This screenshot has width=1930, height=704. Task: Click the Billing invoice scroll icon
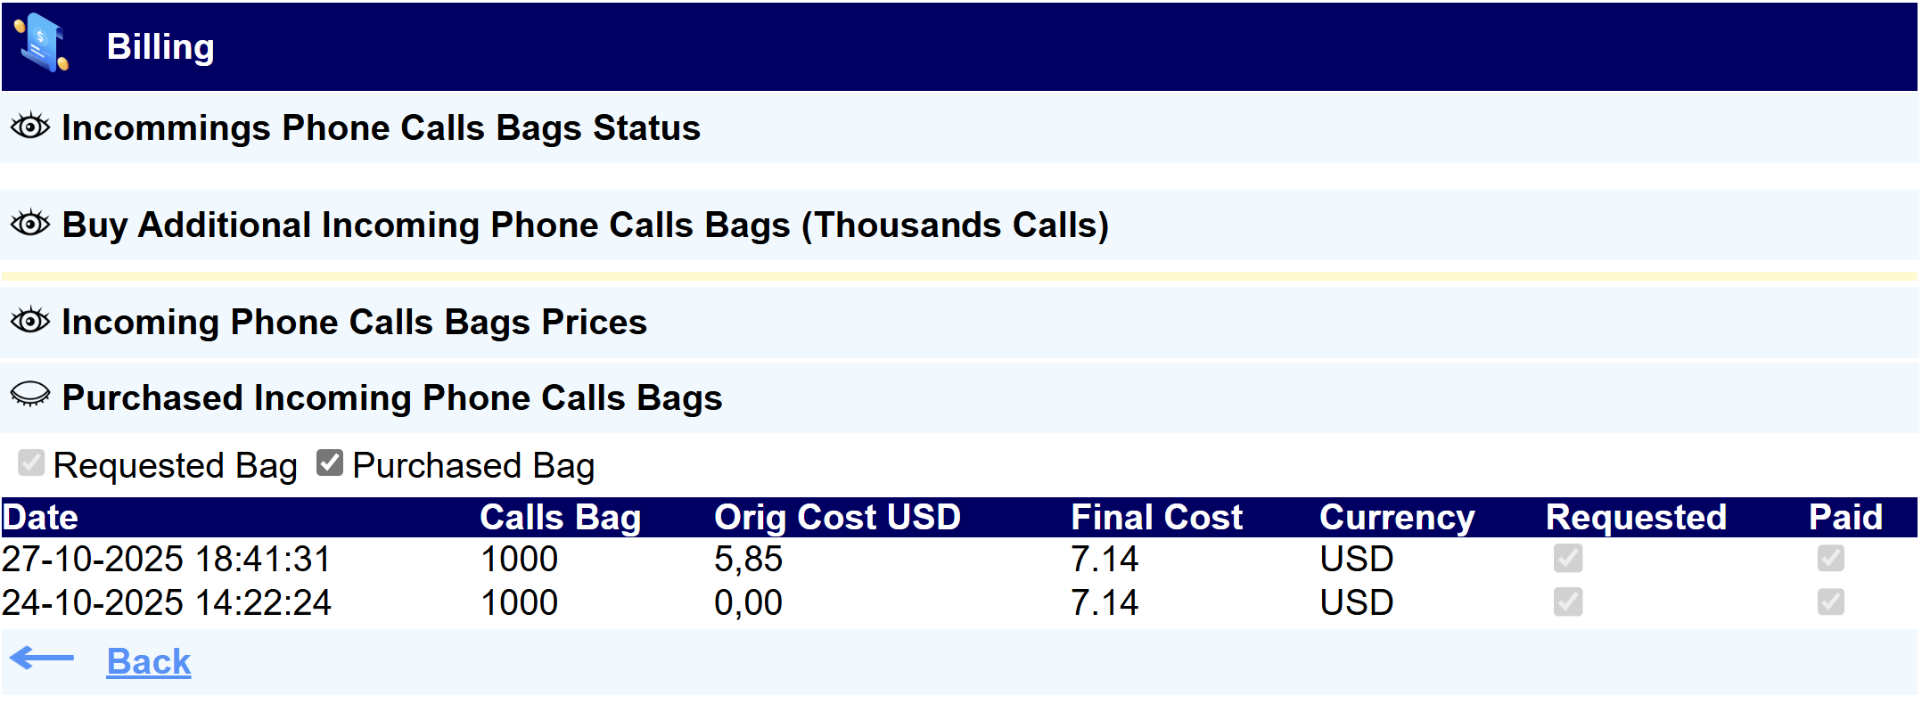[x=42, y=44]
